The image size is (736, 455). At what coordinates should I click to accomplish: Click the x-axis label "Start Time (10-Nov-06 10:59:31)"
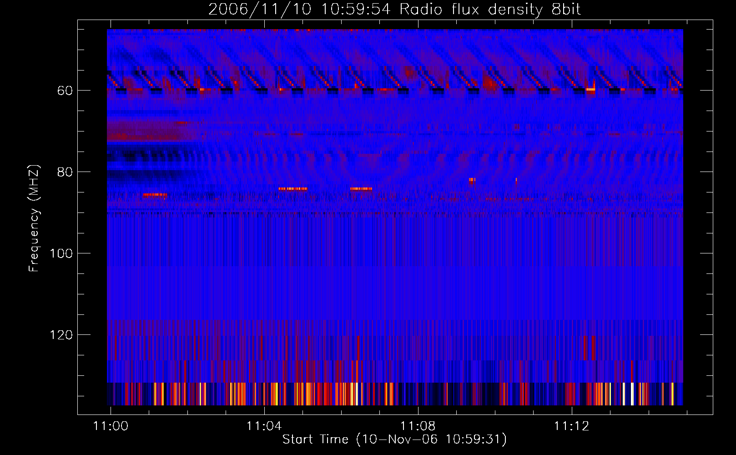click(x=394, y=440)
